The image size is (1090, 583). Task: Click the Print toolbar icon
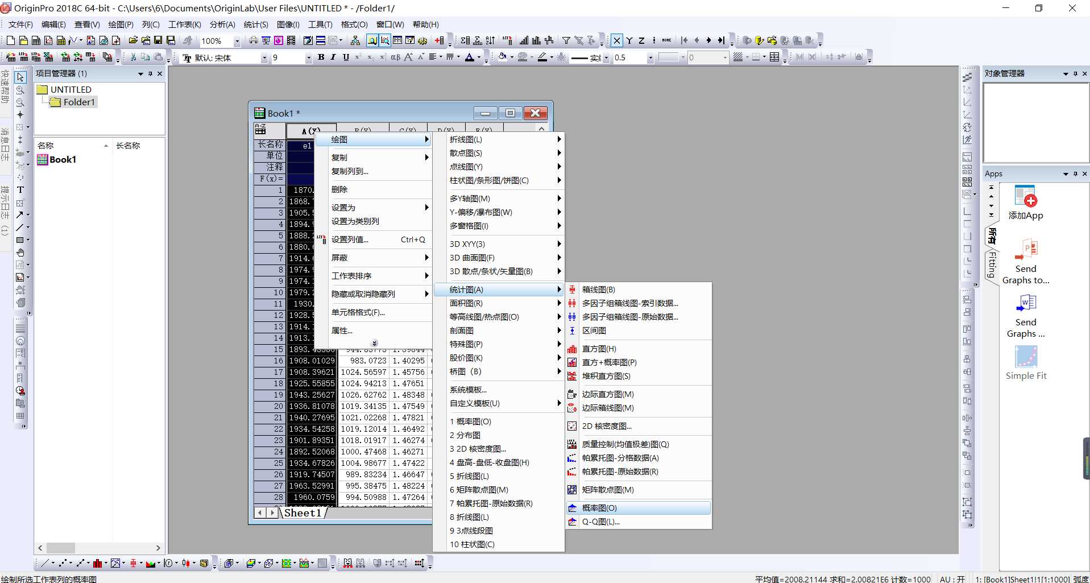click(254, 40)
